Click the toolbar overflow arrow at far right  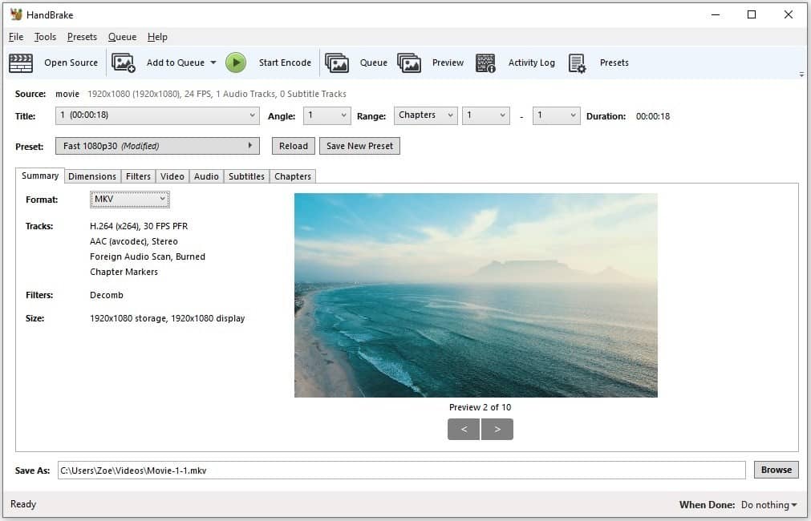point(801,75)
